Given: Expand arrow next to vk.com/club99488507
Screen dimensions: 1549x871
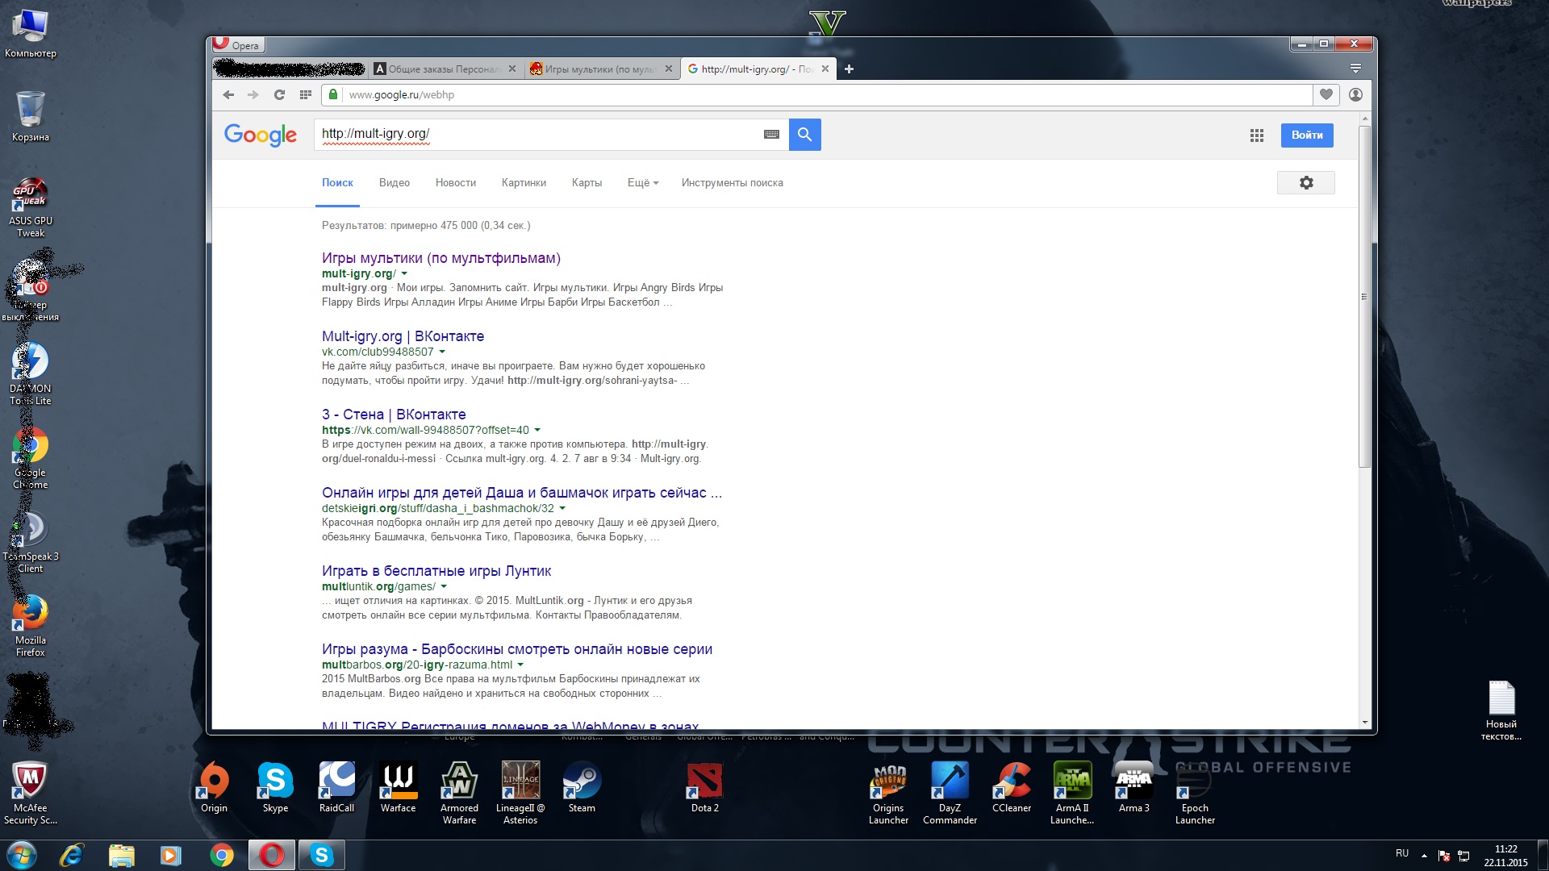Looking at the screenshot, I should pos(442,352).
